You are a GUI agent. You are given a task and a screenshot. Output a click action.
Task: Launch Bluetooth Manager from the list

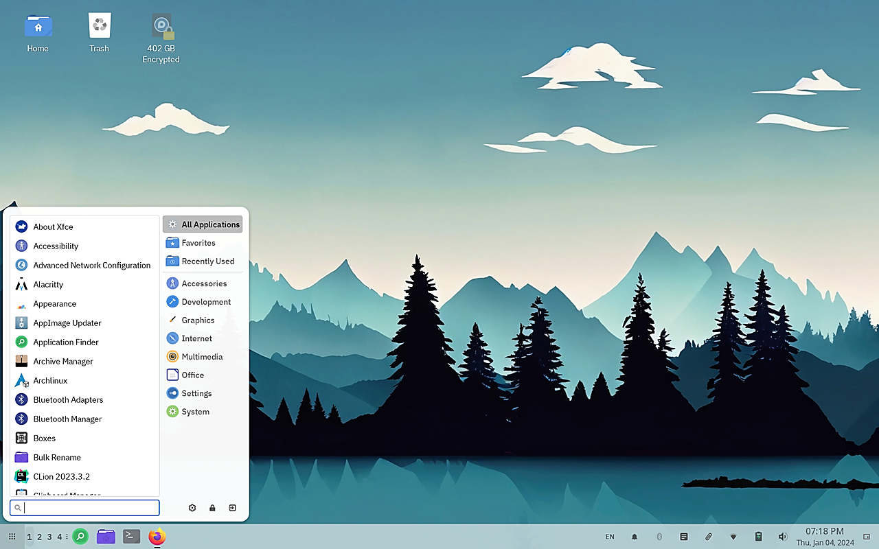[x=67, y=419]
